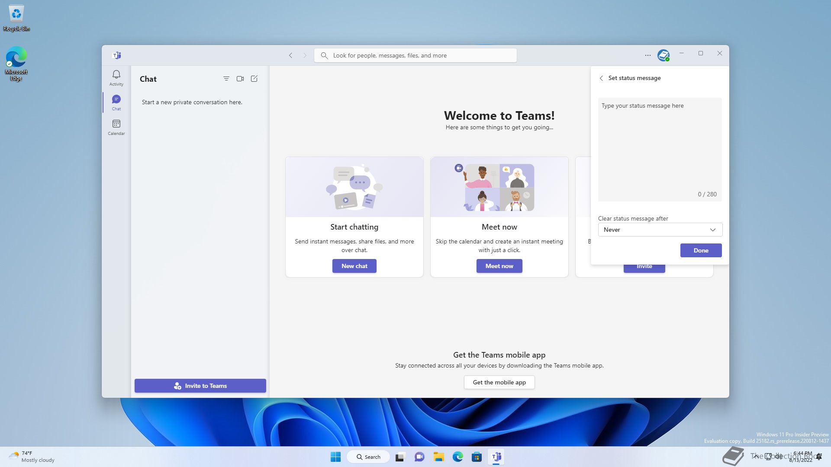Focus the status message text area
Viewport: 831px width, 467px height.
pyautogui.click(x=660, y=150)
